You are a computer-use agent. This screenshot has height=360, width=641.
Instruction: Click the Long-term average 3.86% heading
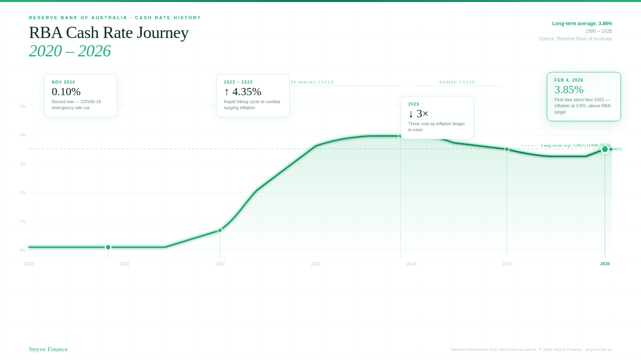coord(582,24)
